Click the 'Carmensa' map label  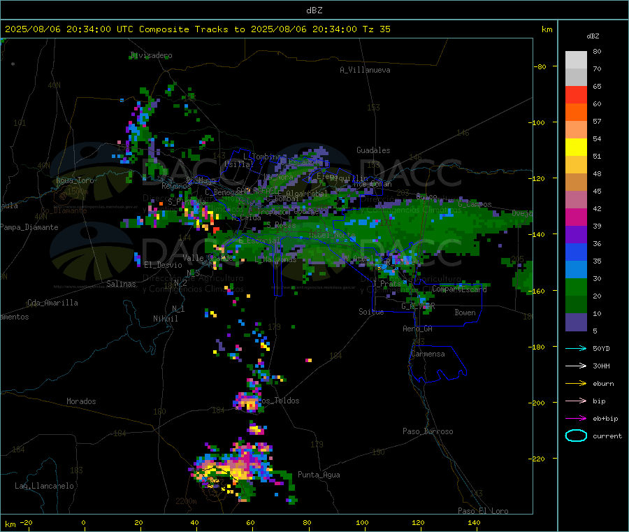tap(428, 354)
